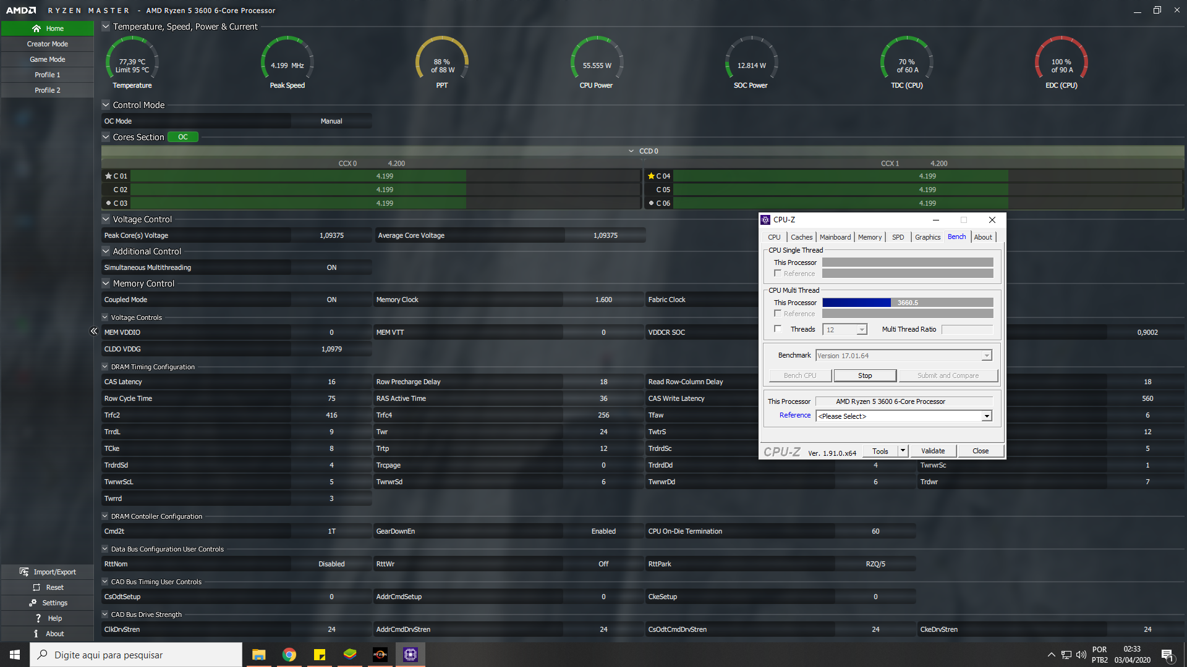
Task: Enable the Threads checkbox in CPU-Z
Action: point(778,329)
